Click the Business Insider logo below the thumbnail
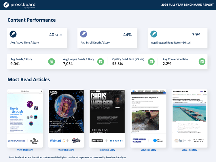 [x=198, y=140]
